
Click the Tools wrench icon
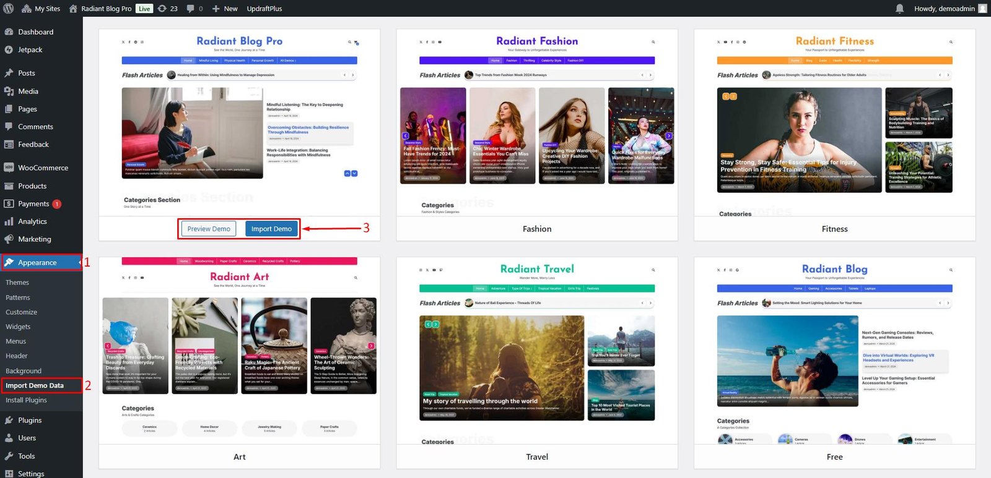[x=9, y=456]
